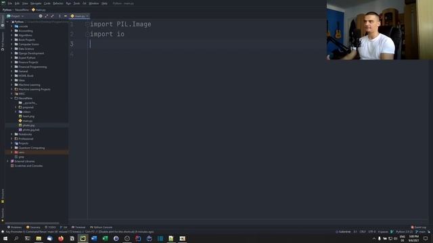Expand the Book Projects folder
Viewport: 433px width, 243px height.
coord(12,40)
